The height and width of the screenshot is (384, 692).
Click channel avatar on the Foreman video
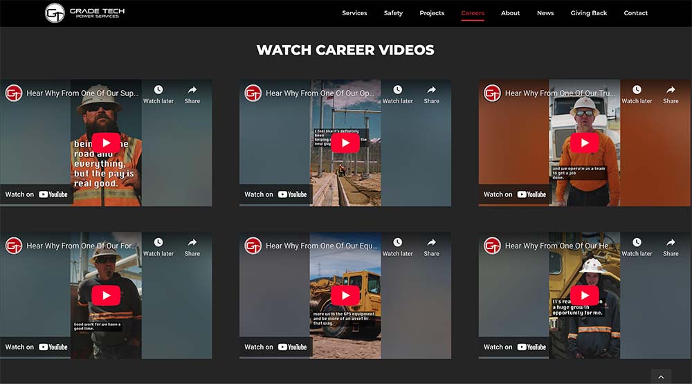coord(14,246)
